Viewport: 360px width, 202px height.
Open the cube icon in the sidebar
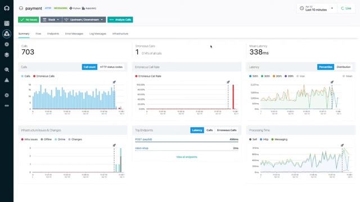7,55
